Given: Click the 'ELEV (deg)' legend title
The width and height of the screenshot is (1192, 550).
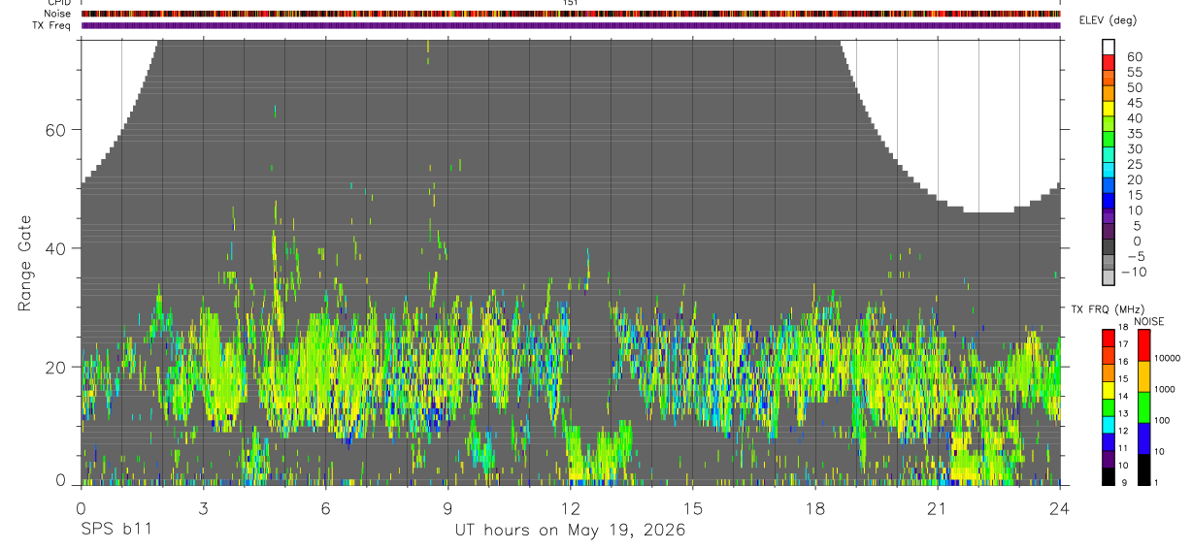Looking at the screenshot, I should (x=1109, y=20).
